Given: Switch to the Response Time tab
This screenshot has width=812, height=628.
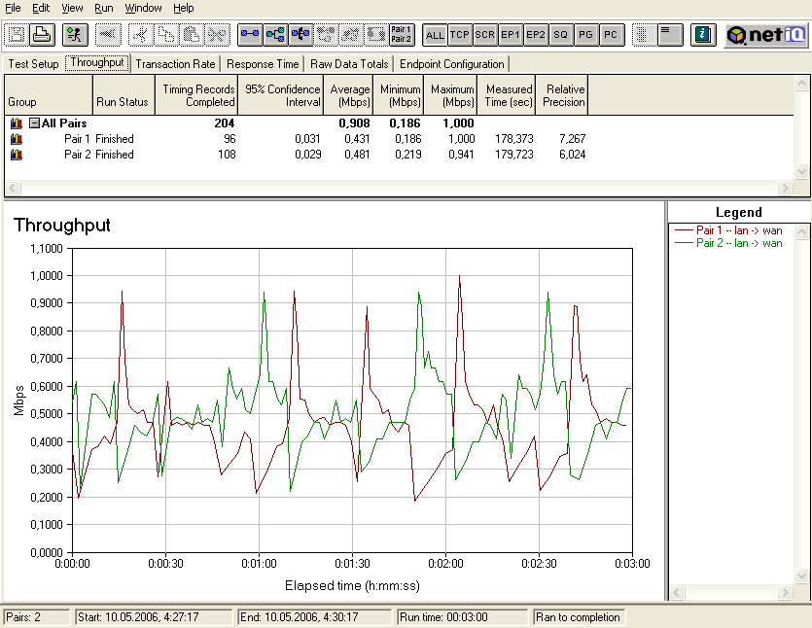Looking at the screenshot, I should [263, 64].
